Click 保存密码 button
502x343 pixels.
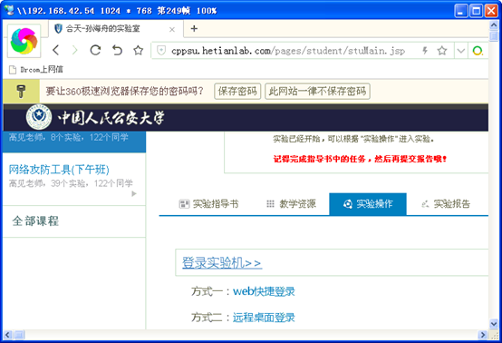coord(237,92)
